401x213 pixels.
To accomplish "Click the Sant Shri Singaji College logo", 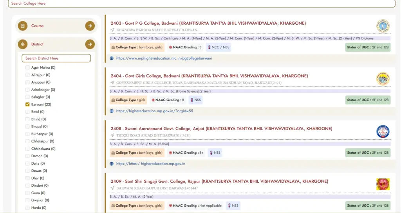I will [x=383, y=184].
